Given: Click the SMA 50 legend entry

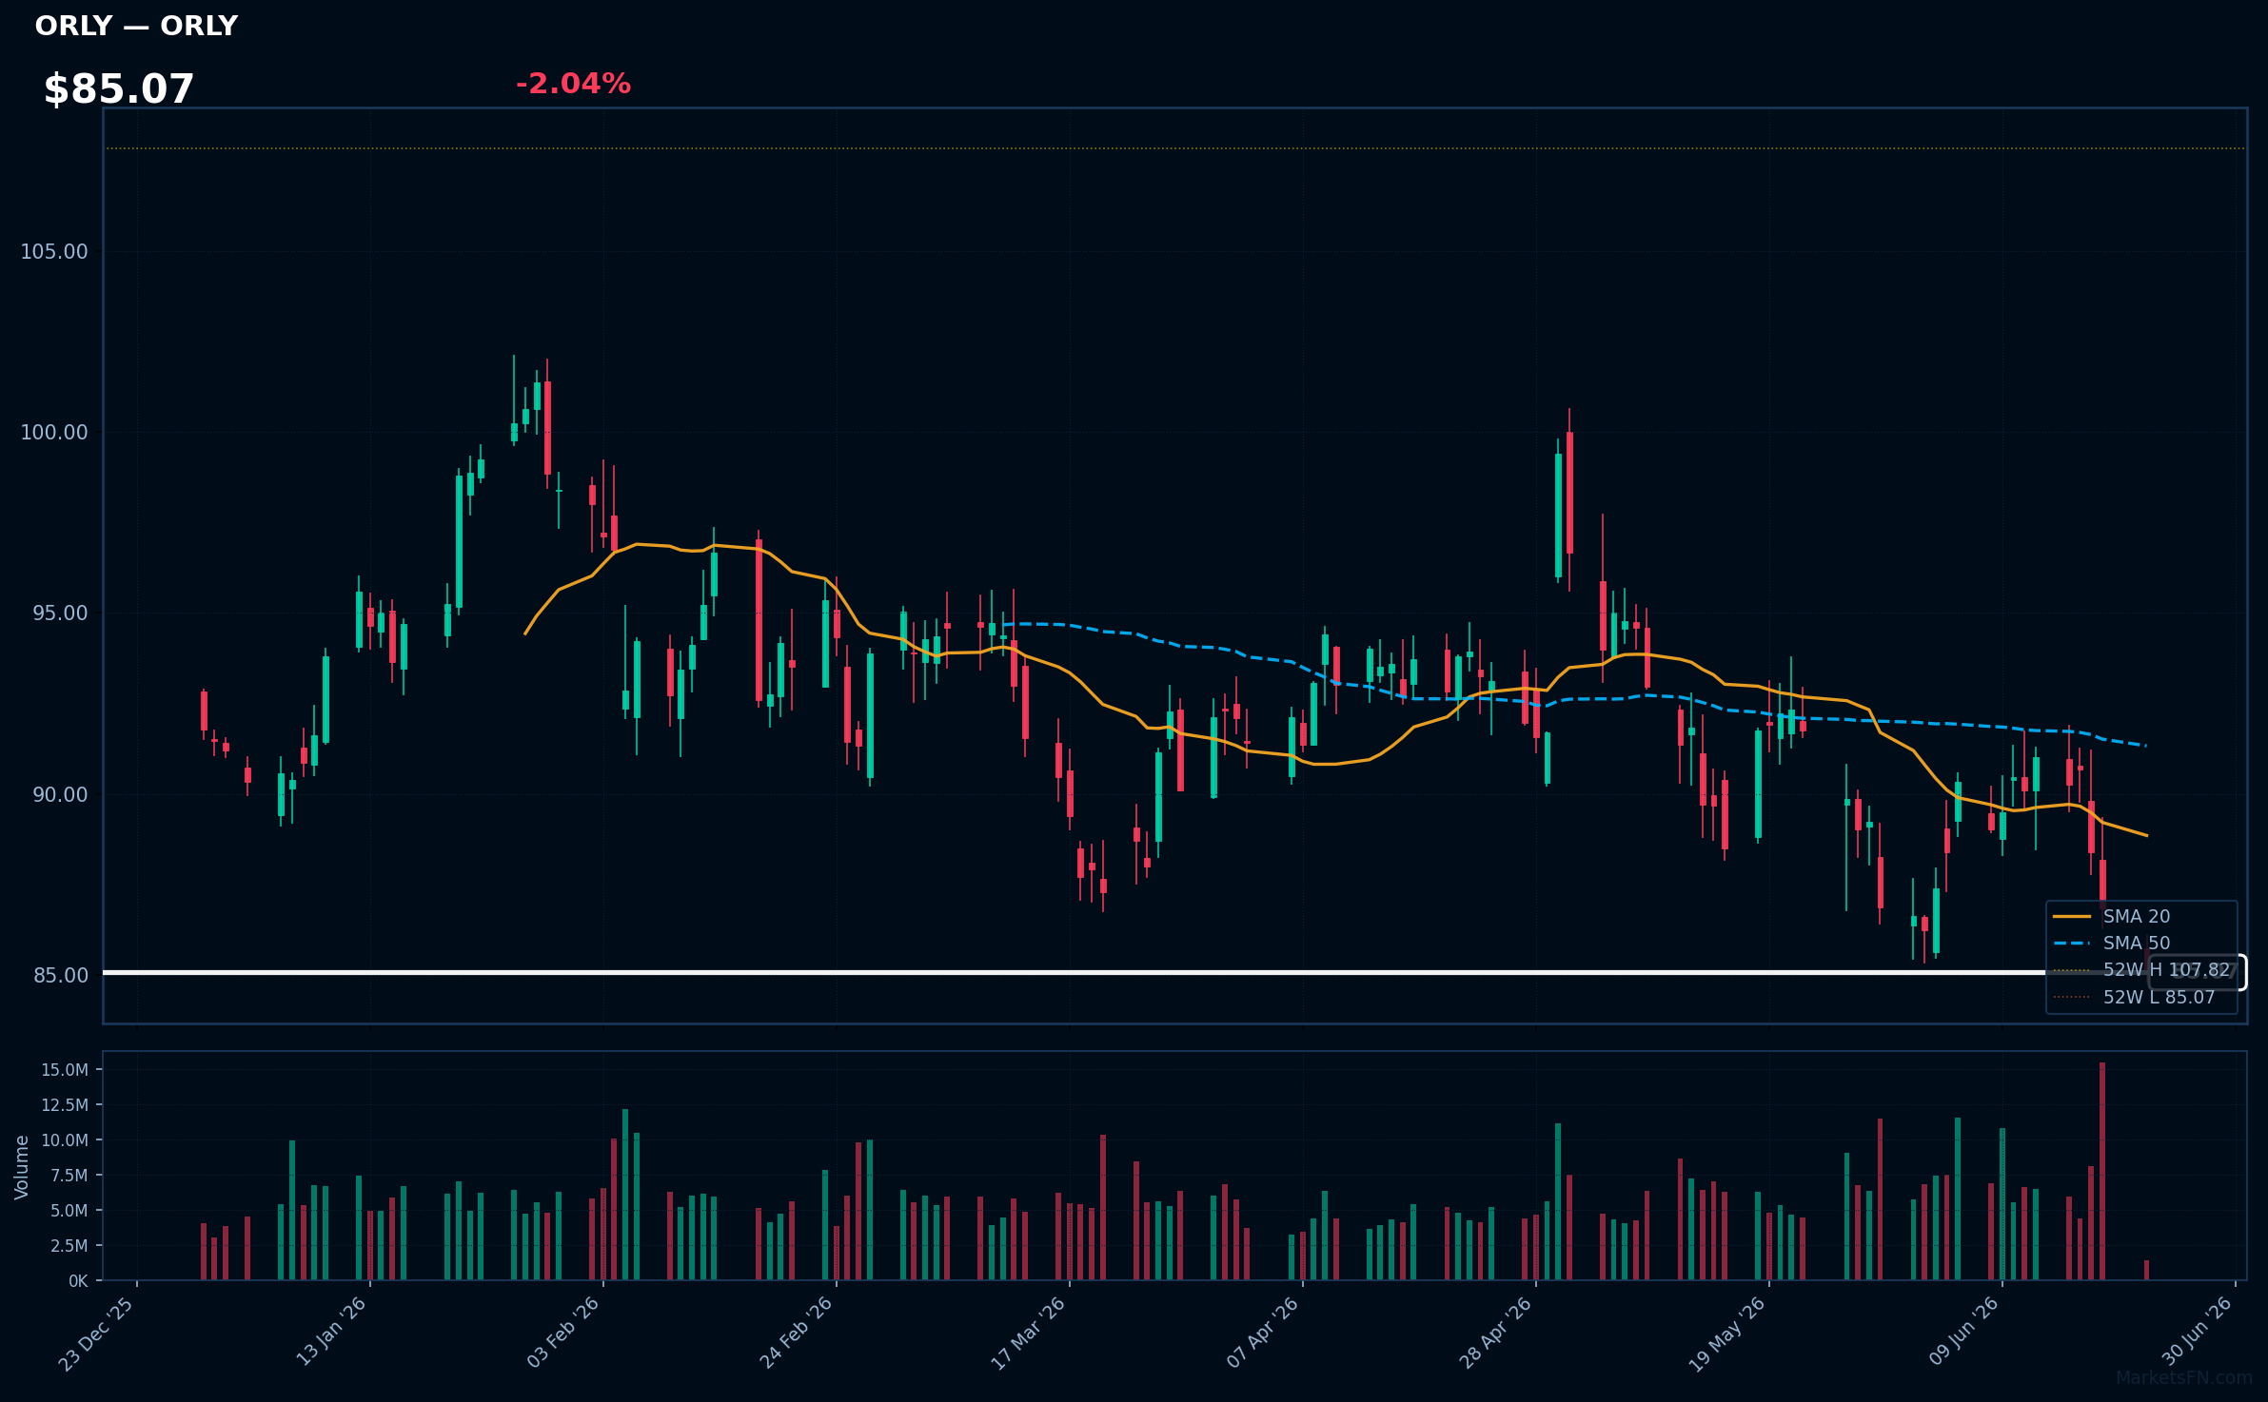Looking at the screenshot, I should tap(2111, 943).
